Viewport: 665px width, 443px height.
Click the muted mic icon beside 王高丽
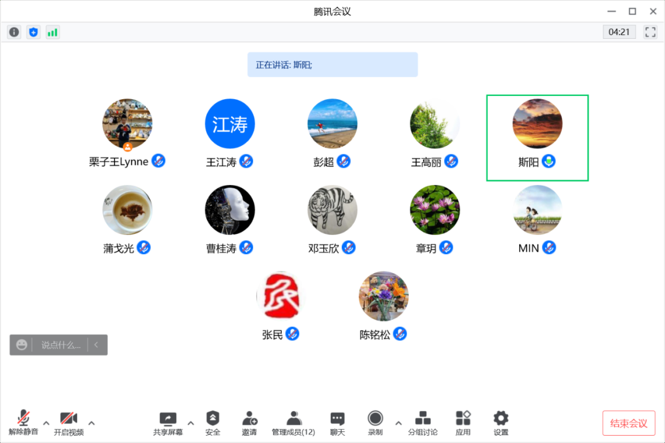pos(451,161)
